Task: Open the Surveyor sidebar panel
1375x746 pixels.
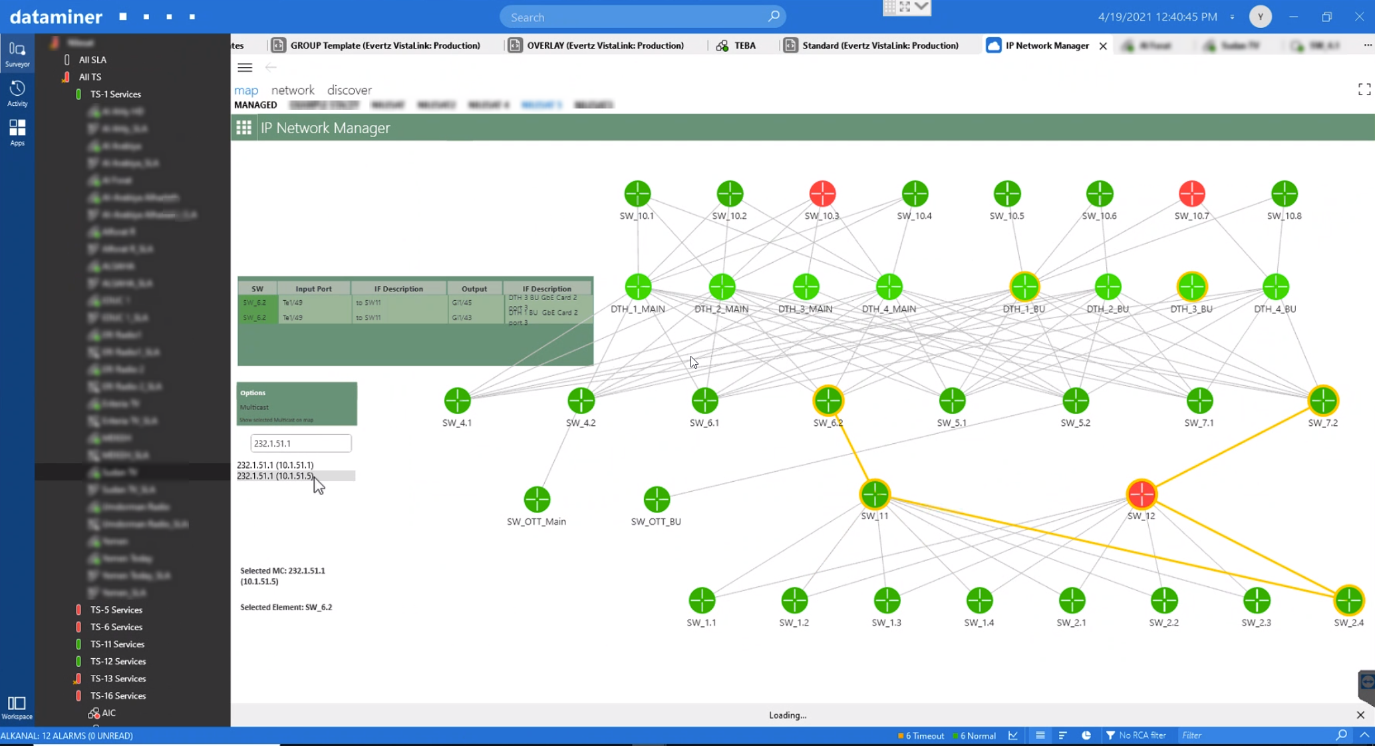Action: 17,54
